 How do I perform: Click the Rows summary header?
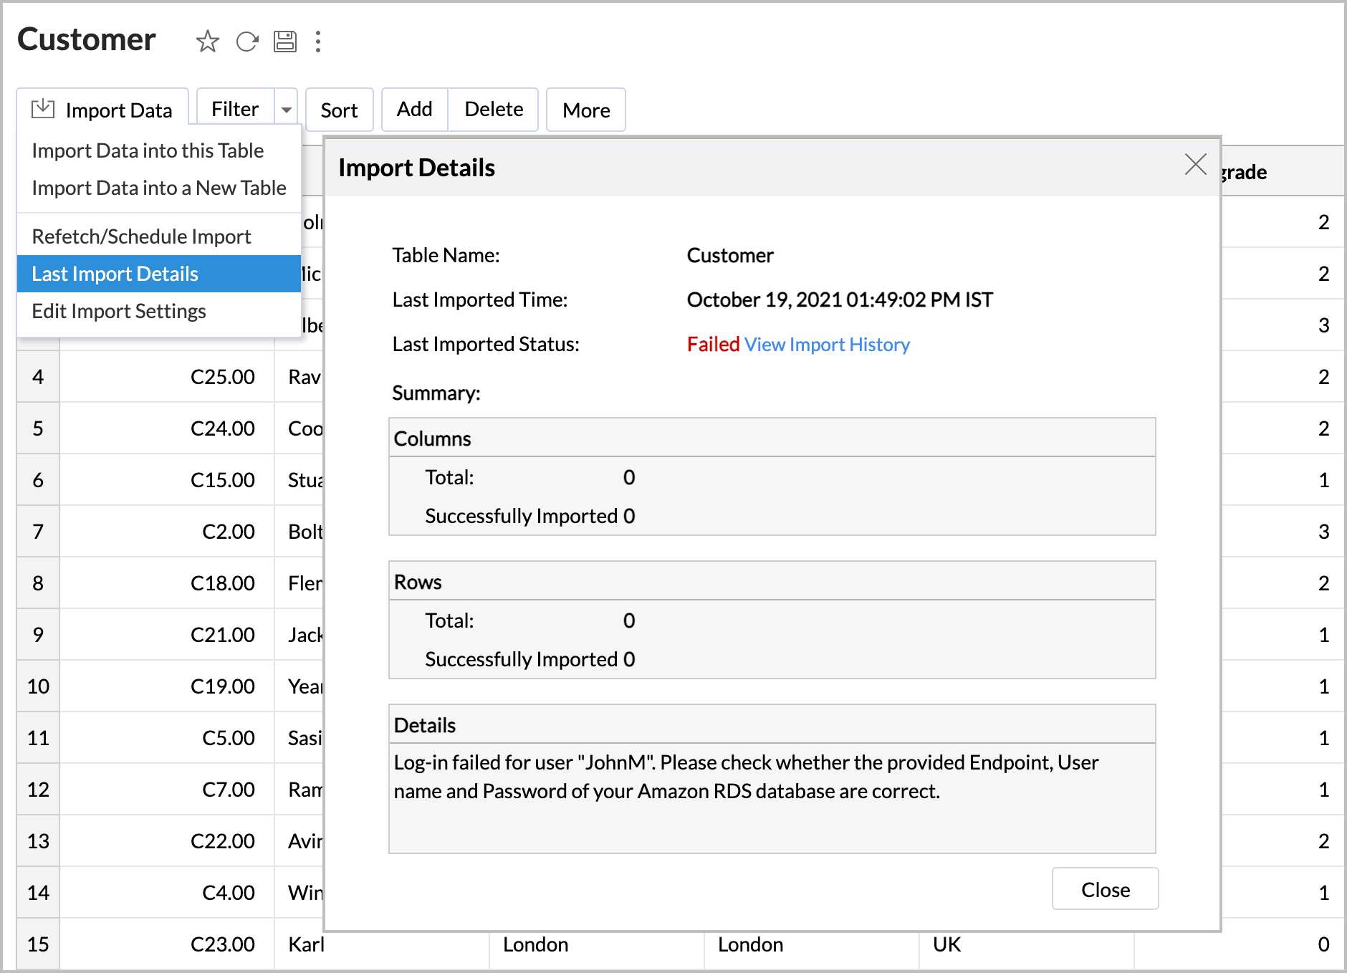pyautogui.click(x=772, y=581)
